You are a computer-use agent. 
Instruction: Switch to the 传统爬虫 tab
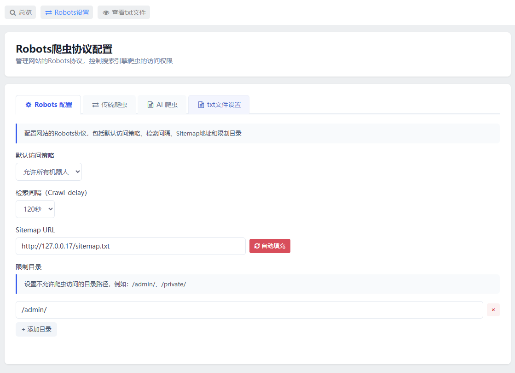pyautogui.click(x=110, y=105)
